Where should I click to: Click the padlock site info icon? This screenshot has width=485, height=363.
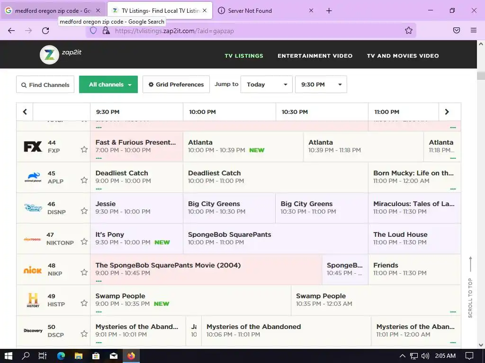pyautogui.click(x=106, y=30)
